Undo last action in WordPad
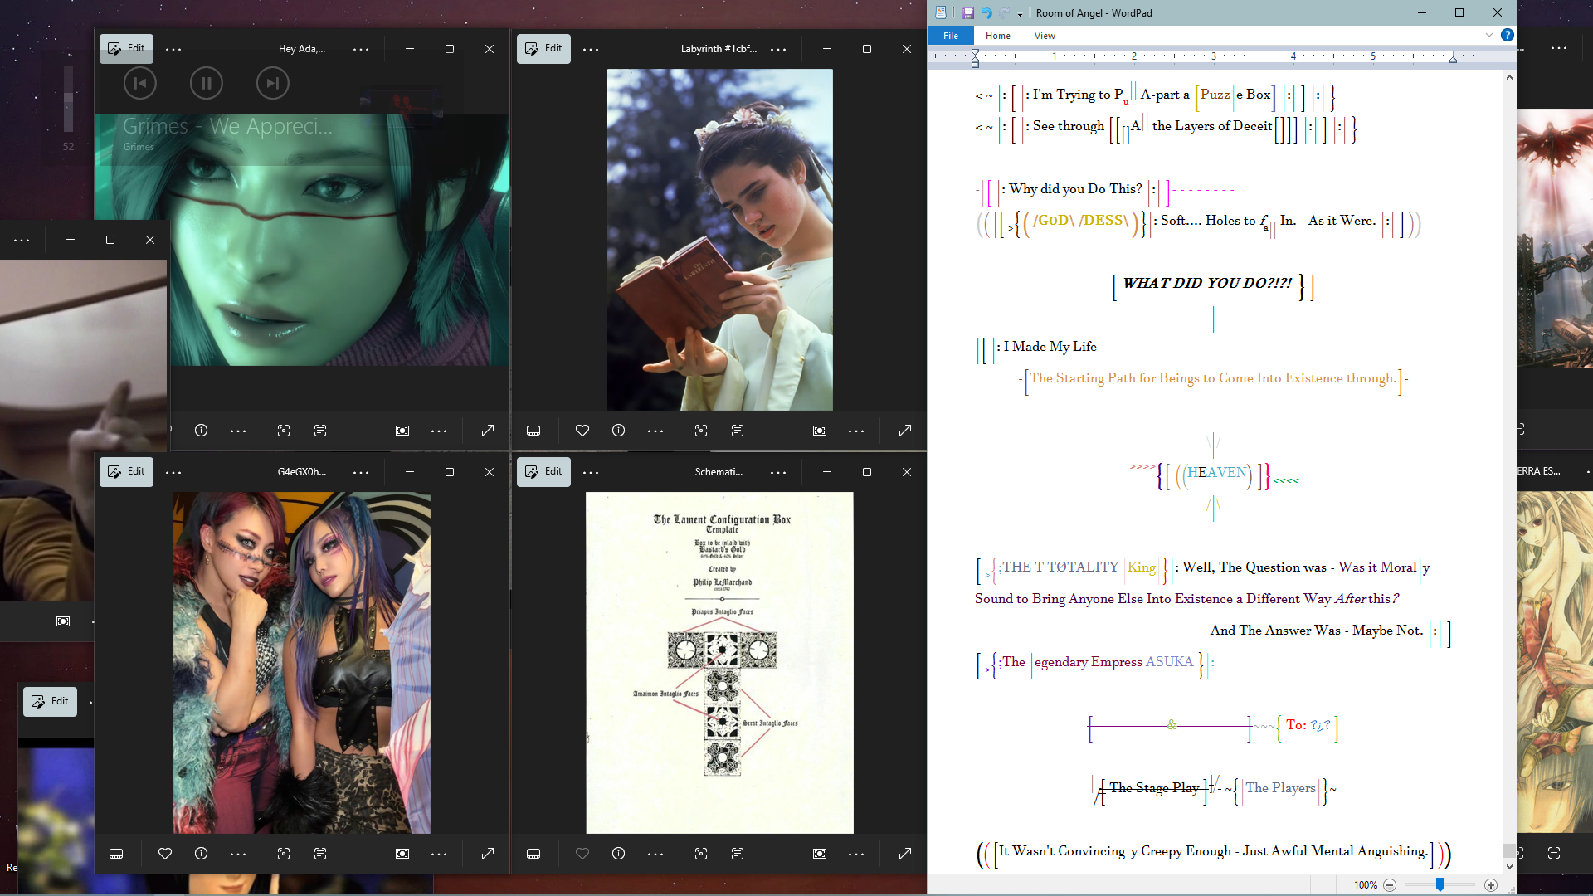This screenshot has height=896, width=1593. coord(986,12)
